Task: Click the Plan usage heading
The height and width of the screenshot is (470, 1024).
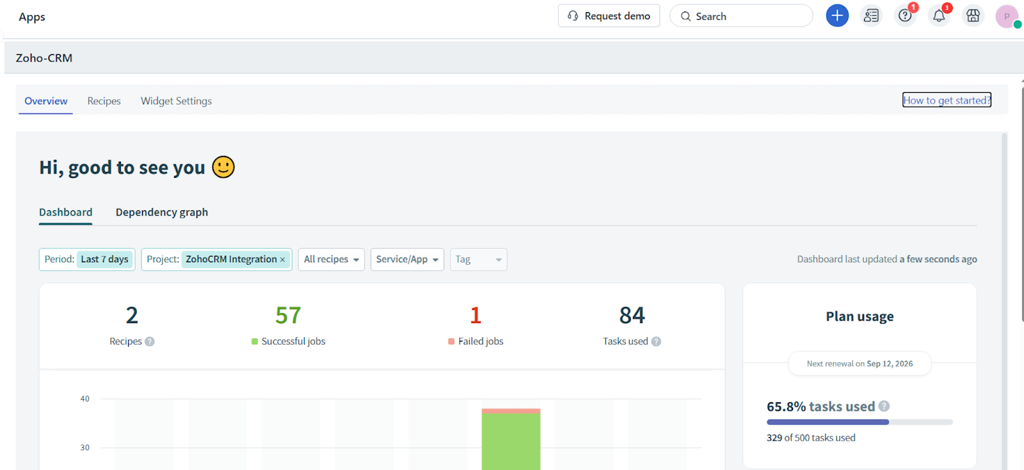Action: [860, 317]
